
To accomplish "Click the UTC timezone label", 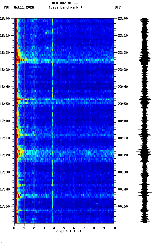I will pyautogui.click(x=118, y=7).
